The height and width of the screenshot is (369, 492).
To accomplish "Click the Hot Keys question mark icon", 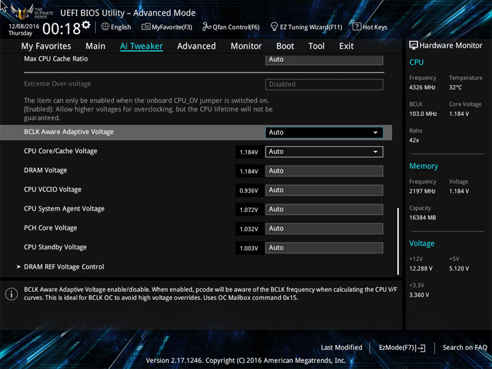I will (357, 27).
